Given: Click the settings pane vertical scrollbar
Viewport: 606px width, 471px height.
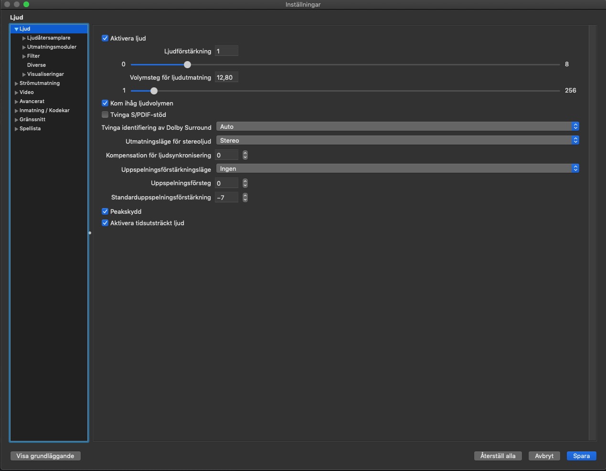Looking at the screenshot, I should click(593, 233).
